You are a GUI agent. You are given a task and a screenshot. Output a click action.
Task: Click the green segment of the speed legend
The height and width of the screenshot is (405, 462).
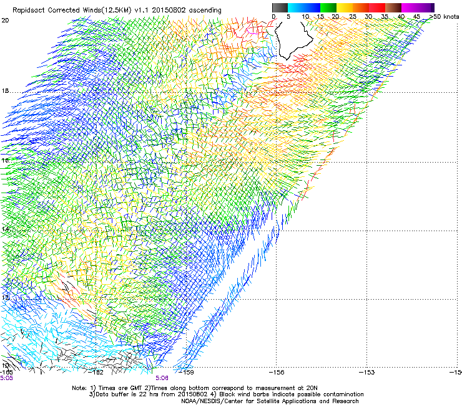coord(328,7)
